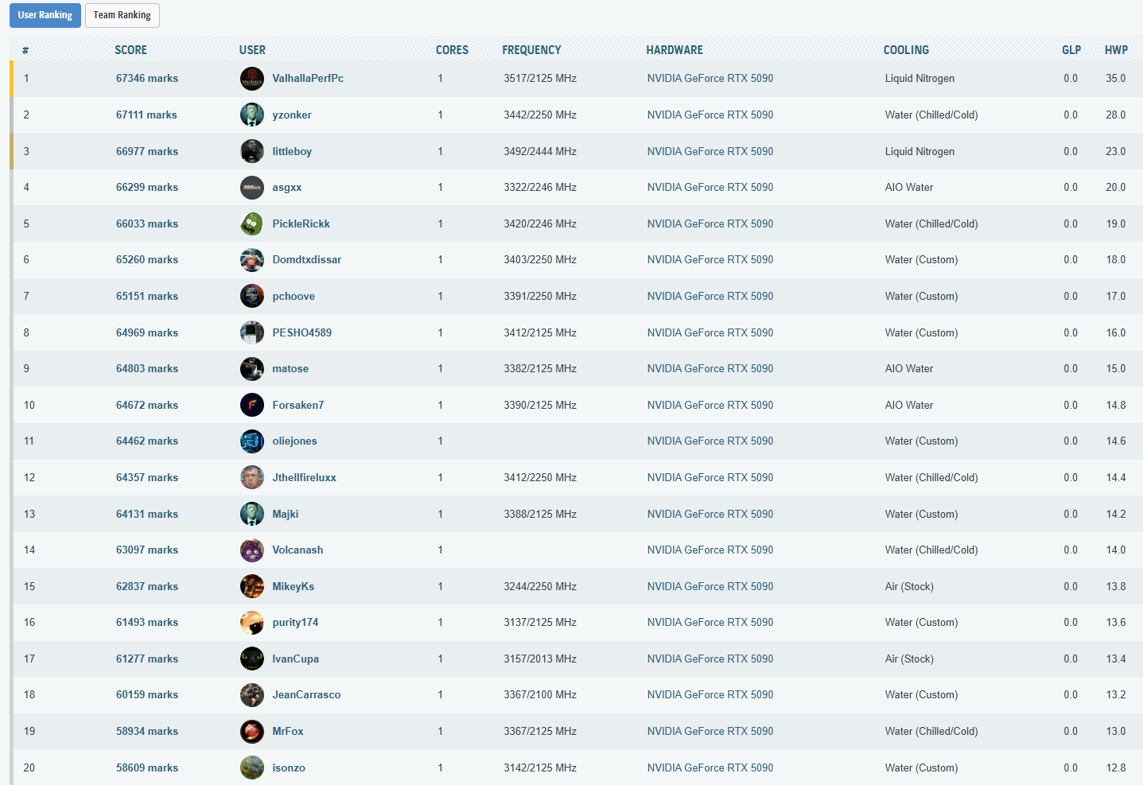The height and width of the screenshot is (785, 1143).
Task: Click MrFox's red avatar icon
Action: tap(251, 731)
